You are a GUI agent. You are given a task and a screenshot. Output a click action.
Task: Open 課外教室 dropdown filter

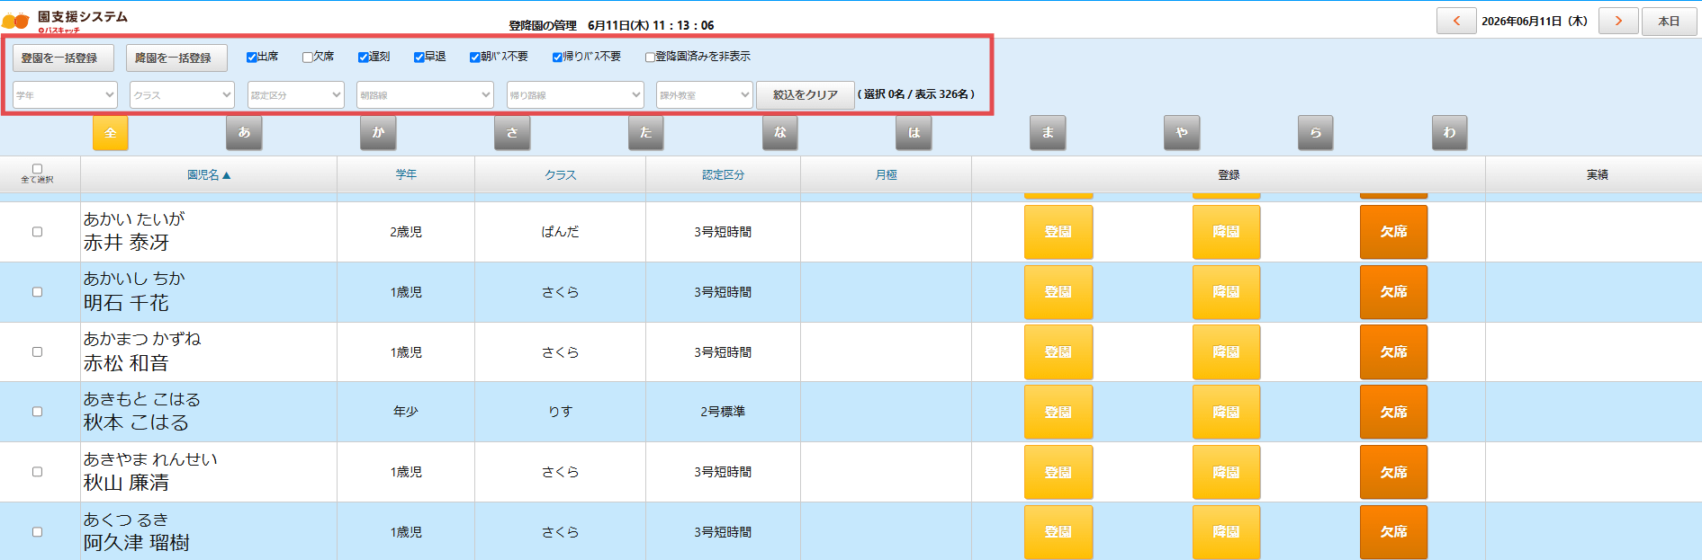pyautogui.click(x=704, y=94)
